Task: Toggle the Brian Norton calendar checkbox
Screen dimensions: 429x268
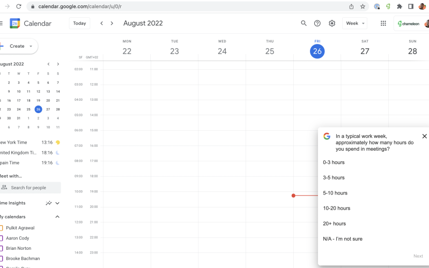Action: pyautogui.click(x=1, y=248)
